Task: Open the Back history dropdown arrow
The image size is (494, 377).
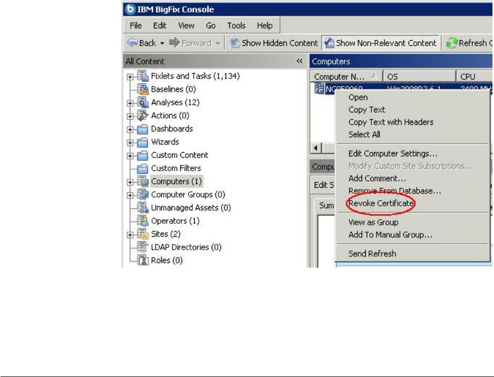Action: click(x=162, y=43)
